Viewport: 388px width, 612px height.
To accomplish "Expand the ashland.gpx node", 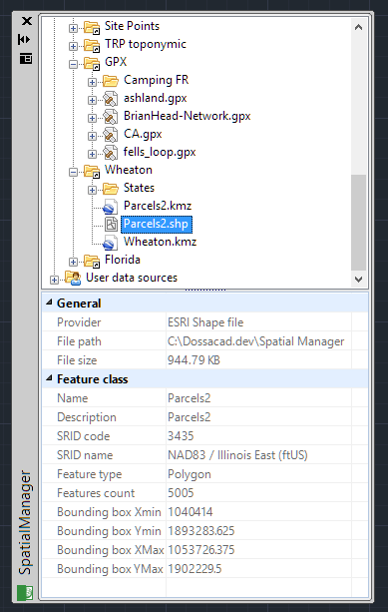I will [x=92, y=100].
